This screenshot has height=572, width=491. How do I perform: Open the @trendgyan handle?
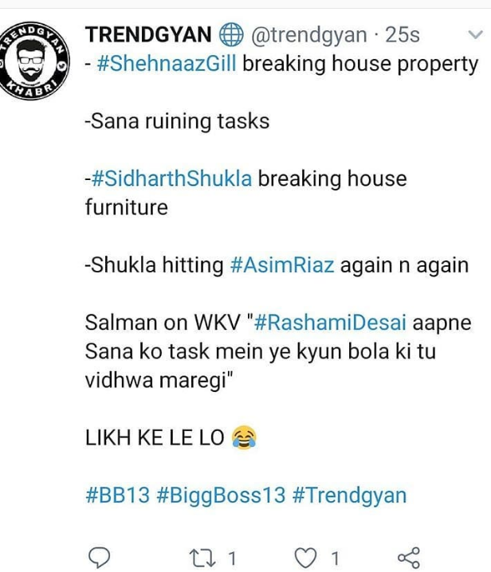[x=308, y=35]
